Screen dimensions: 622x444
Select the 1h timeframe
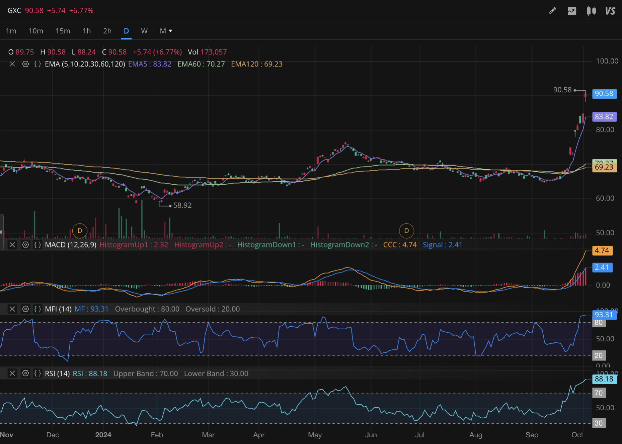(x=87, y=31)
